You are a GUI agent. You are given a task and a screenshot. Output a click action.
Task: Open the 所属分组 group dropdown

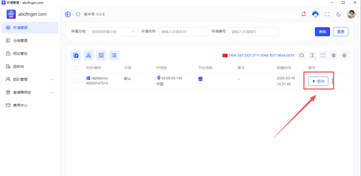click(113, 31)
